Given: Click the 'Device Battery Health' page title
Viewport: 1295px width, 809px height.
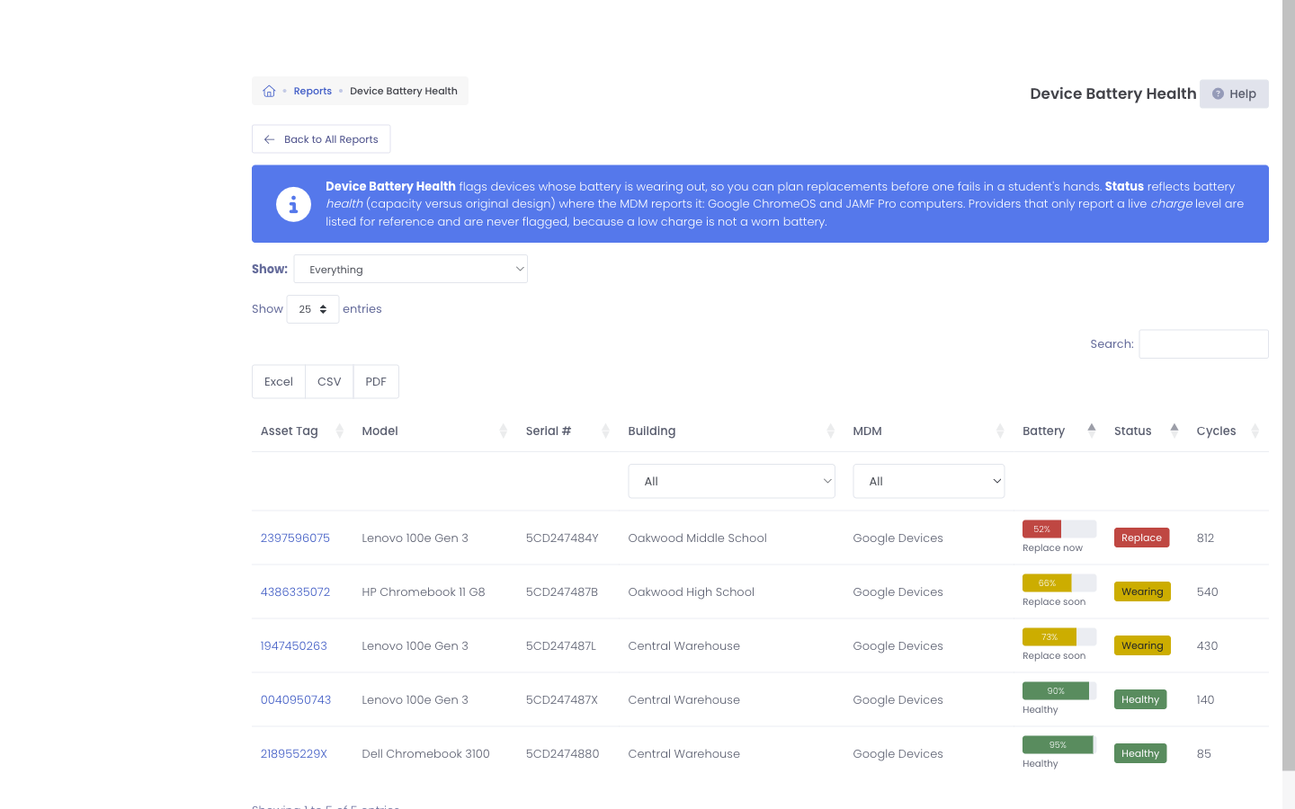Looking at the screenshot, I should 1113,93.
